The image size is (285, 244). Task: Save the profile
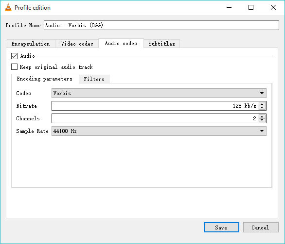coord(221,228)
